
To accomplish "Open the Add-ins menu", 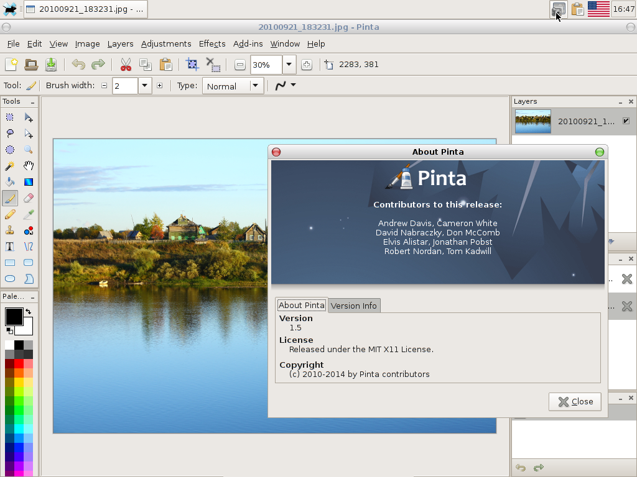I will click(x=248, y=44).
